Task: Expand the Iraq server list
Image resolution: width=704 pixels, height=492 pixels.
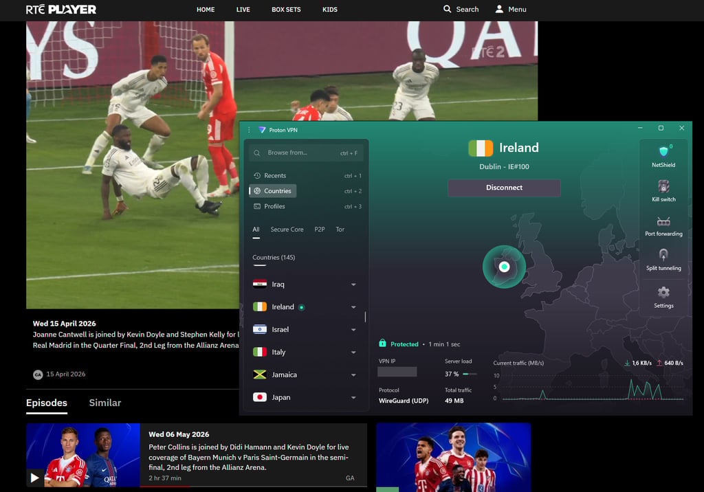Action: coord(353,284)
